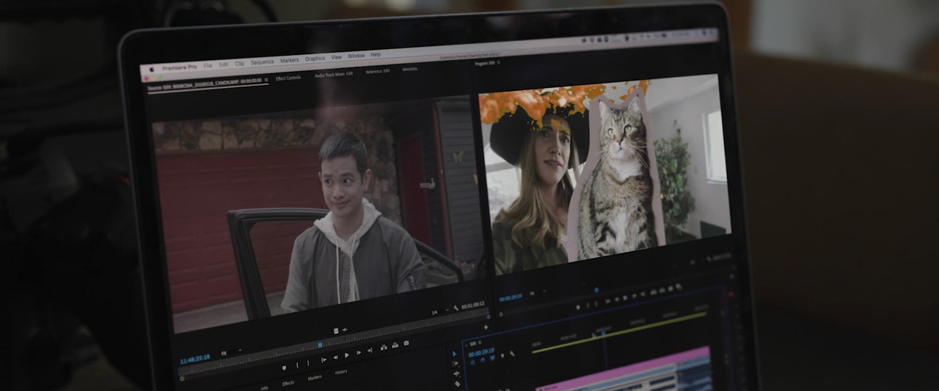
Task: Click the Source monitor blue playhead
Action: coord(320,345)
